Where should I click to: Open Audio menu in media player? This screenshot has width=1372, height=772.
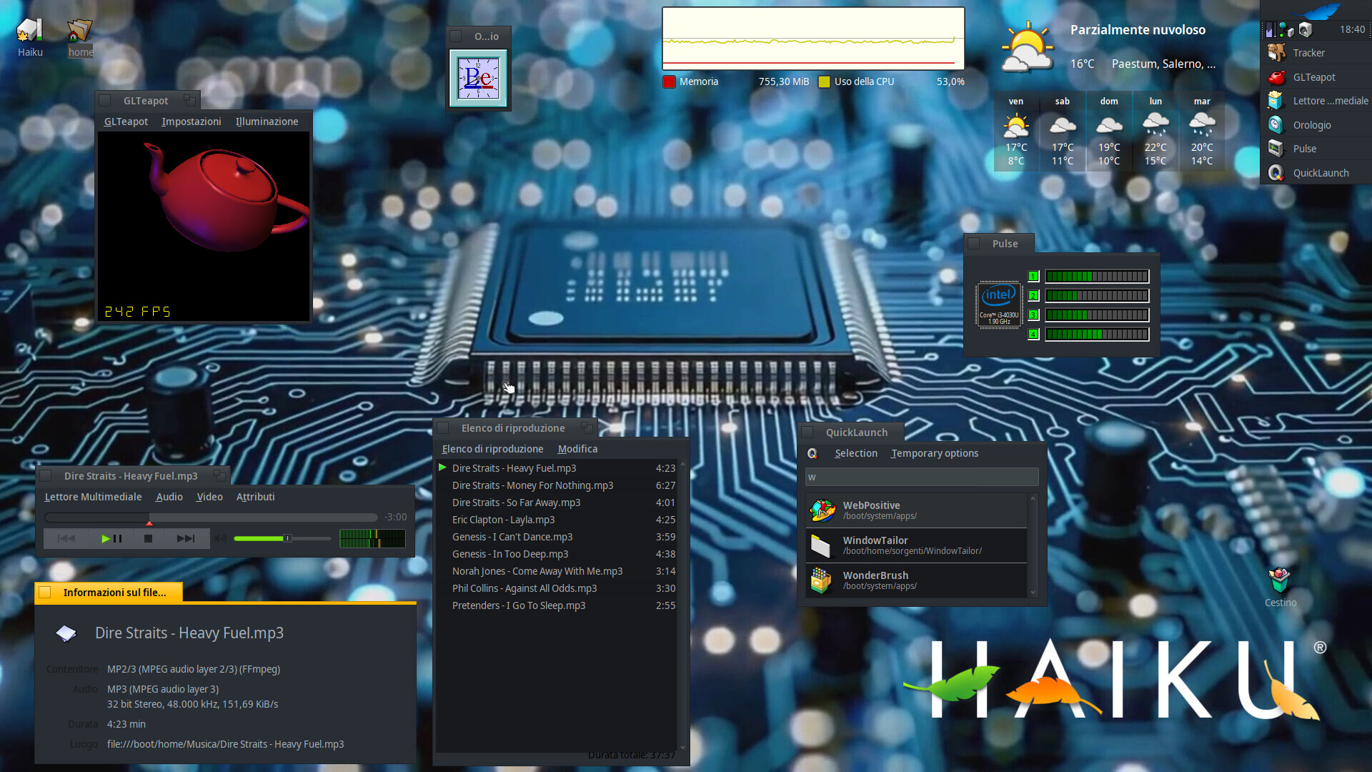point(169,497)
